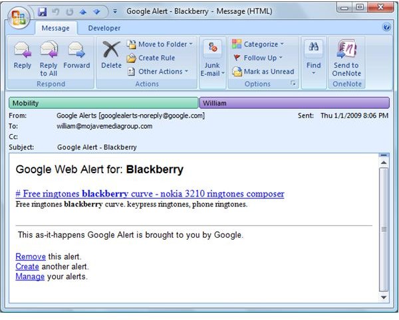Reply to the Google Alert email
This screenshot has height=320, width=399.
[23, 55]
